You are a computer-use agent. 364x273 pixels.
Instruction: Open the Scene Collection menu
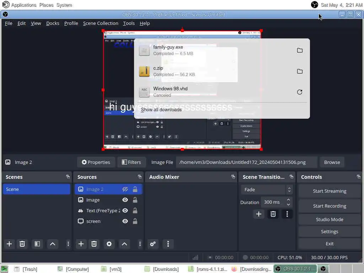(x=101, y=23)
